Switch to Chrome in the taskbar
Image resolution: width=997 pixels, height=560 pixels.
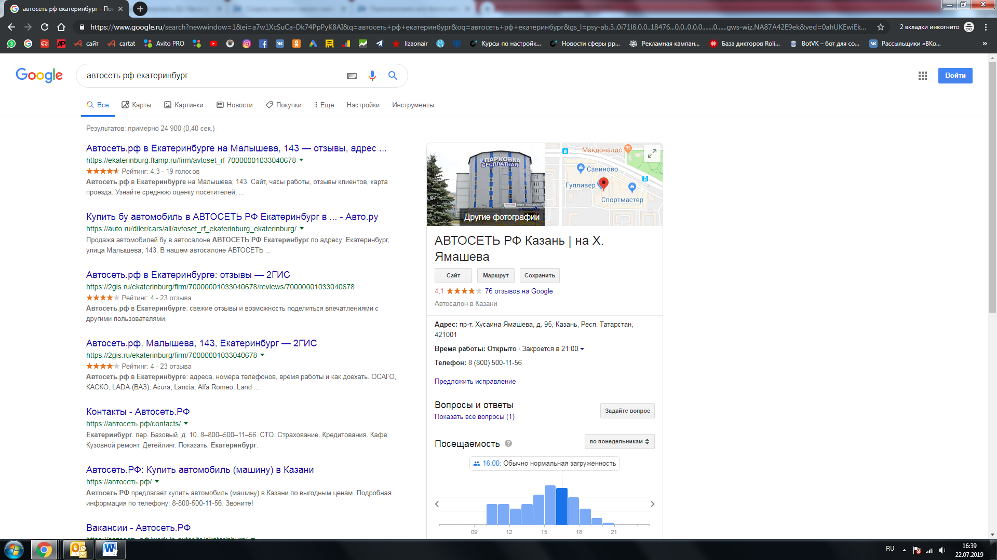click(44, 550)
